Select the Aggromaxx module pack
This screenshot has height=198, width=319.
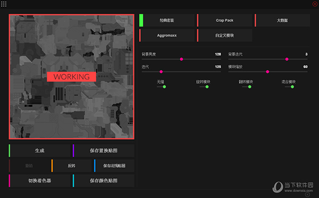(x=166, y=36)
